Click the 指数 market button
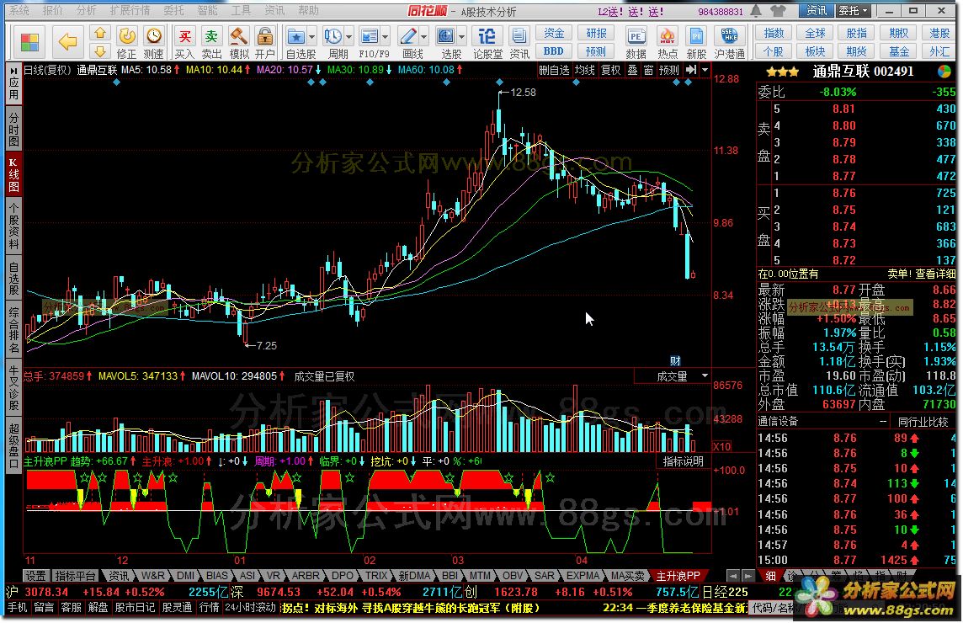Image resolution: width=963 pixels, height=623 pixels. click(774, 33)
